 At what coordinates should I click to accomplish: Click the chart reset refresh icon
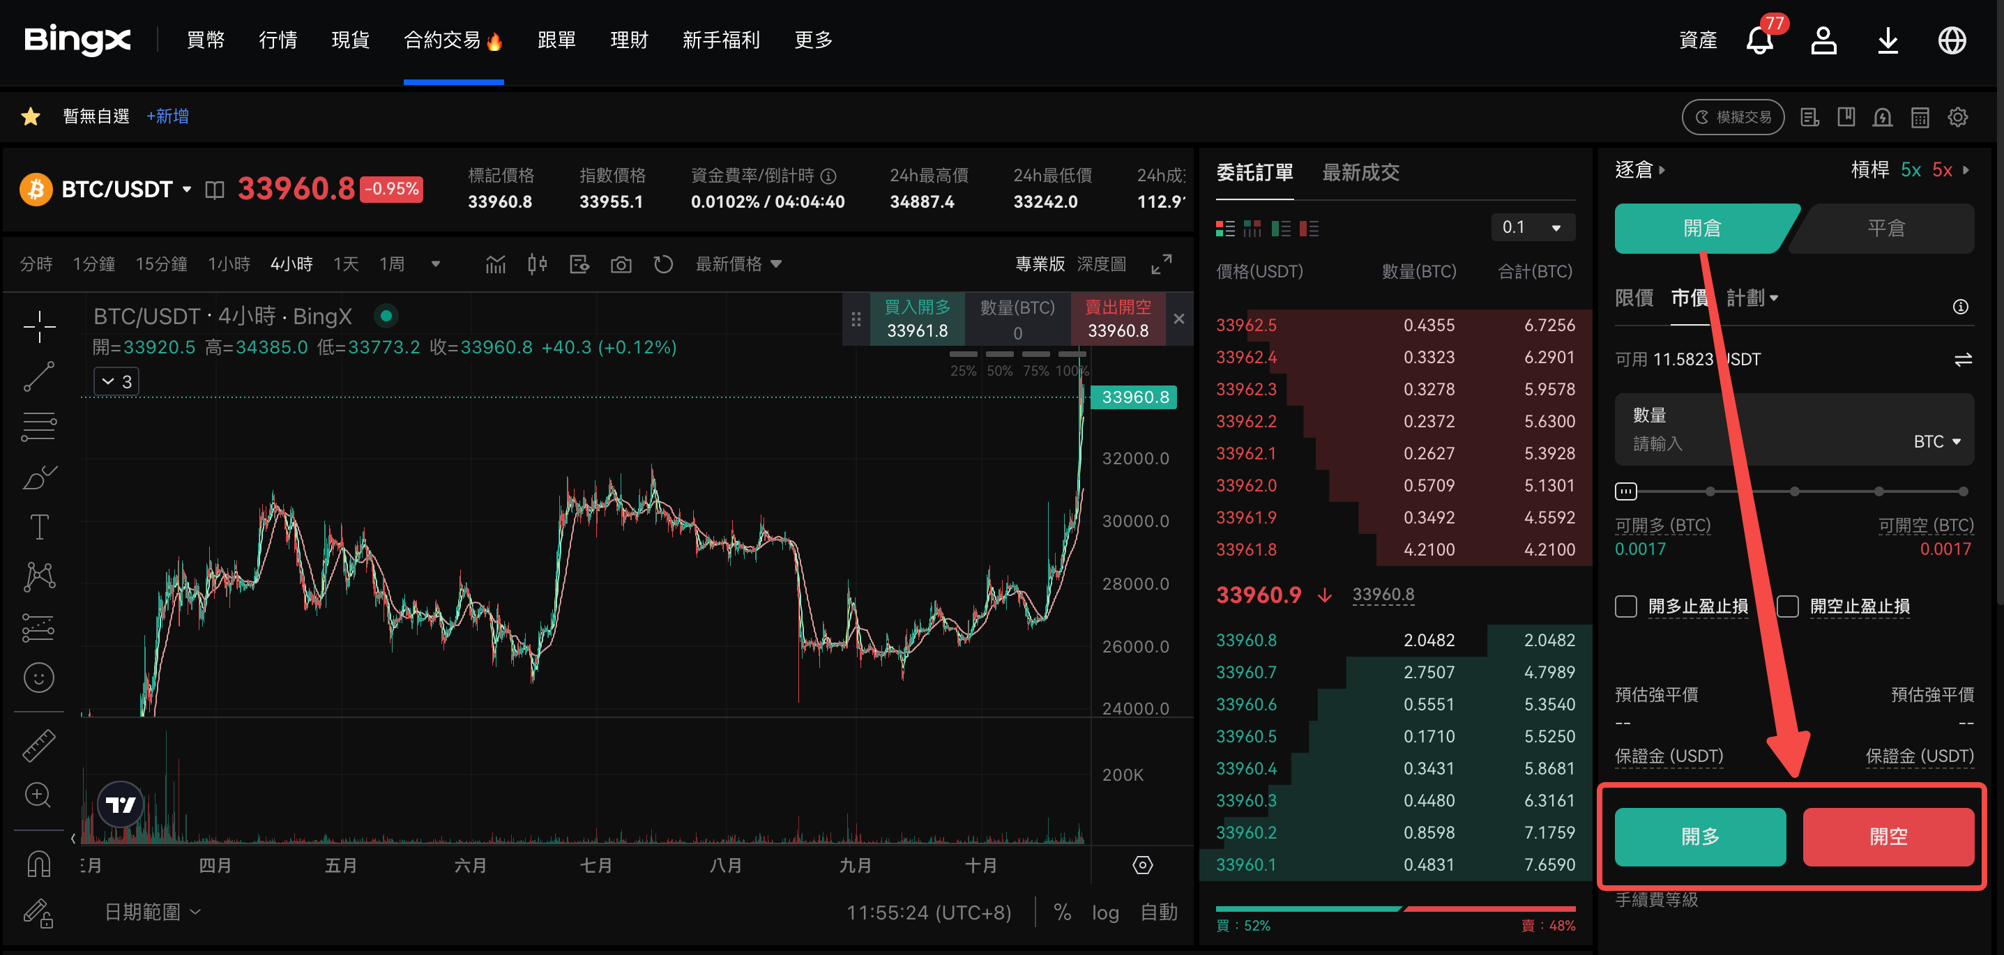coord(663,264)
